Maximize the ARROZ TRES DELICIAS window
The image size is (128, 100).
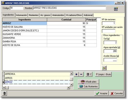pos(119,3)
